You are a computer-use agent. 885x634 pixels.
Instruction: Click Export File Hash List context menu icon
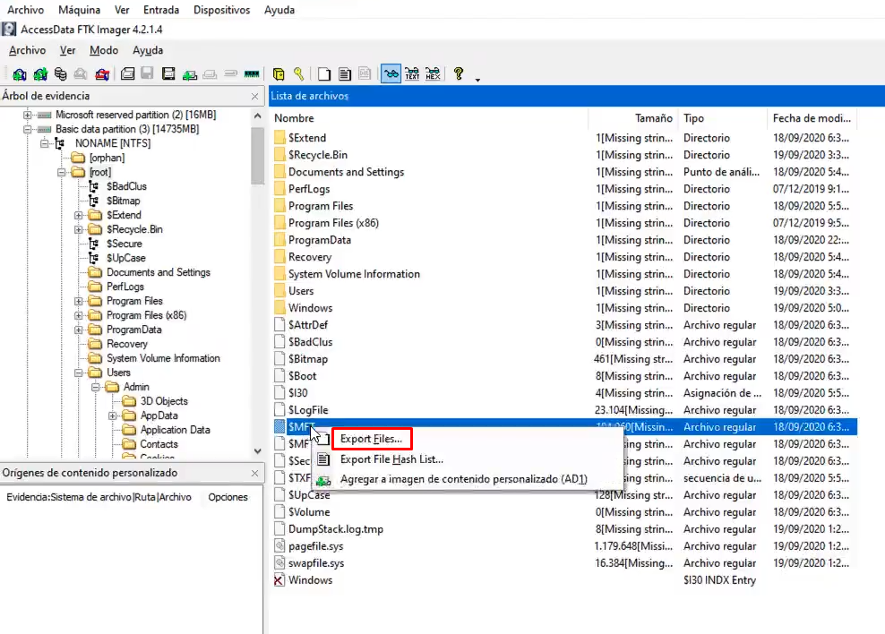pyautogui.click(x=323, y=459)
